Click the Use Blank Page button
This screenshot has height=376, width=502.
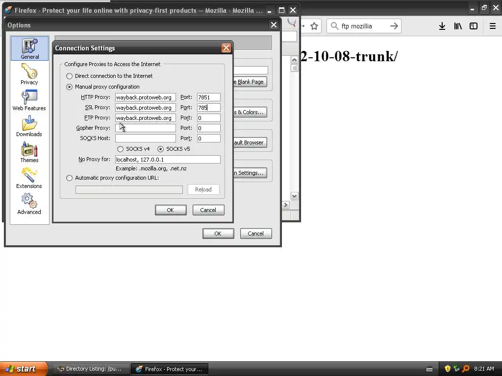(250, 82)
